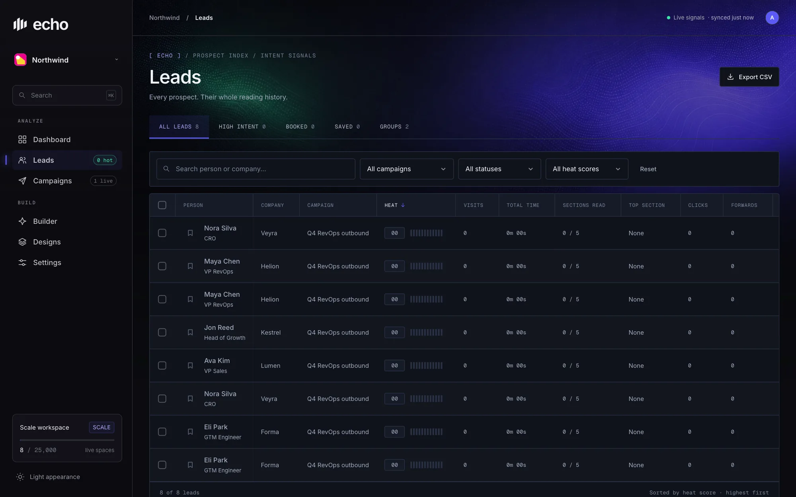796x497 pixels.
Task: Open the All heat scores dropdown
Action: (x=587, y=169)
